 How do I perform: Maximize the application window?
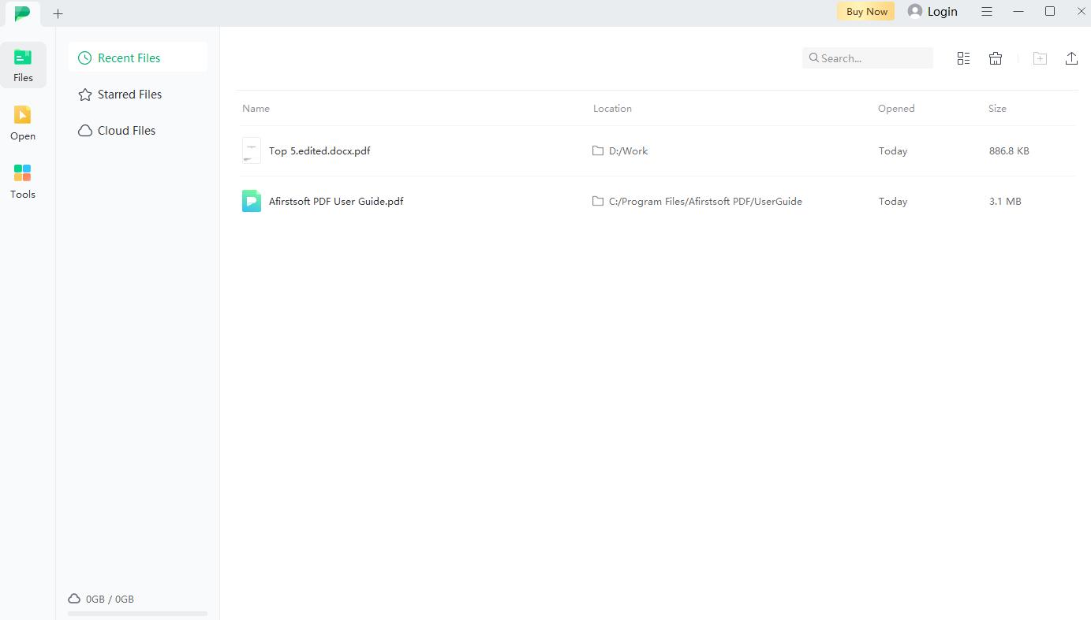[x=1050, y=11]
